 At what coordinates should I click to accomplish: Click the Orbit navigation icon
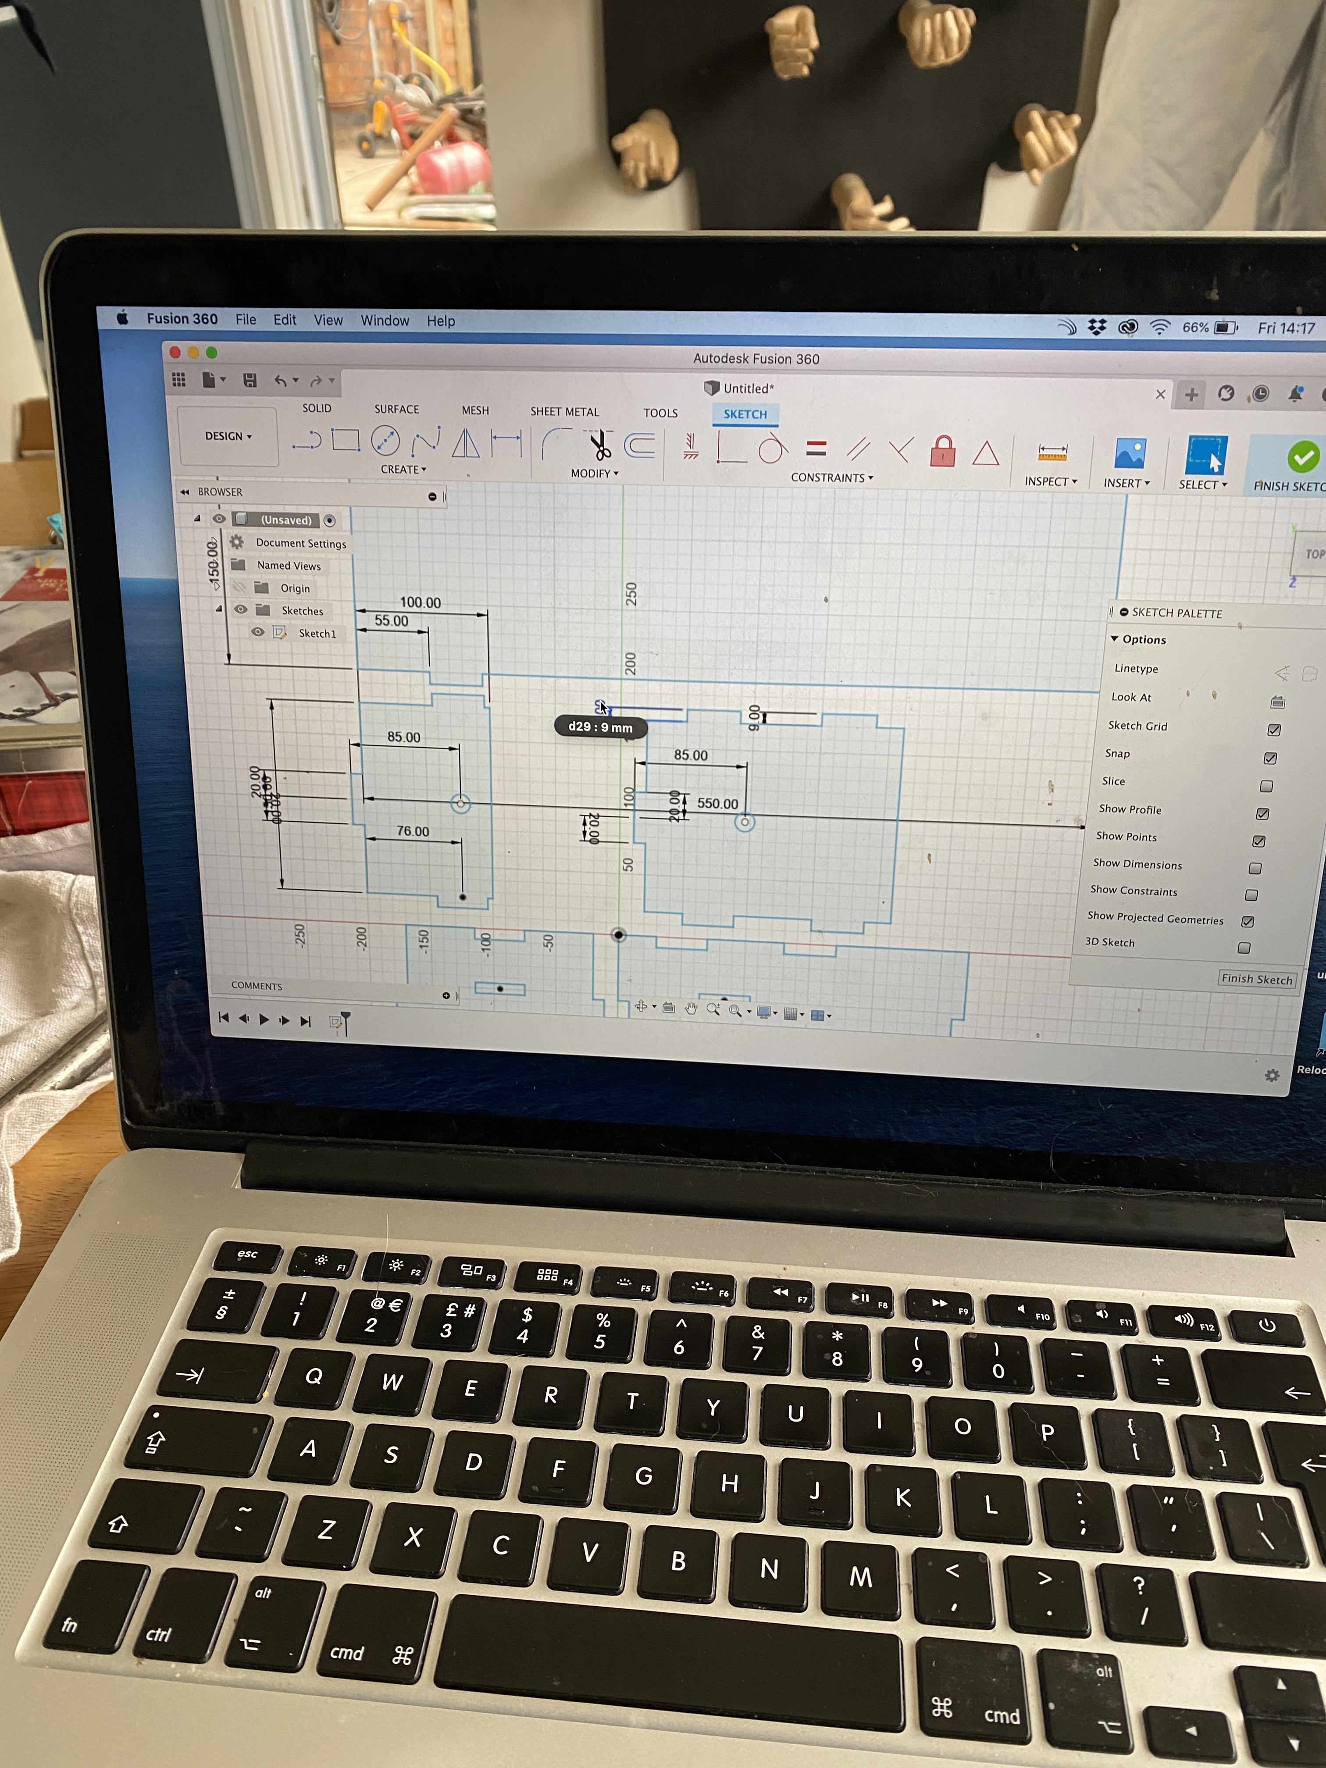click(640, 1006)
